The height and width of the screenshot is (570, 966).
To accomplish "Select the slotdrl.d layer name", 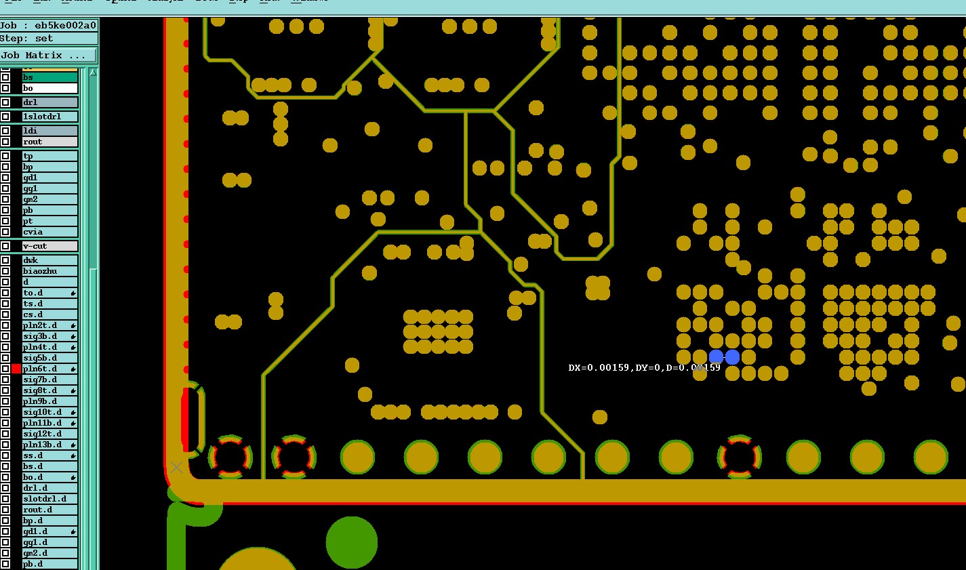I will pyautogui.click(x=50, y=499).
